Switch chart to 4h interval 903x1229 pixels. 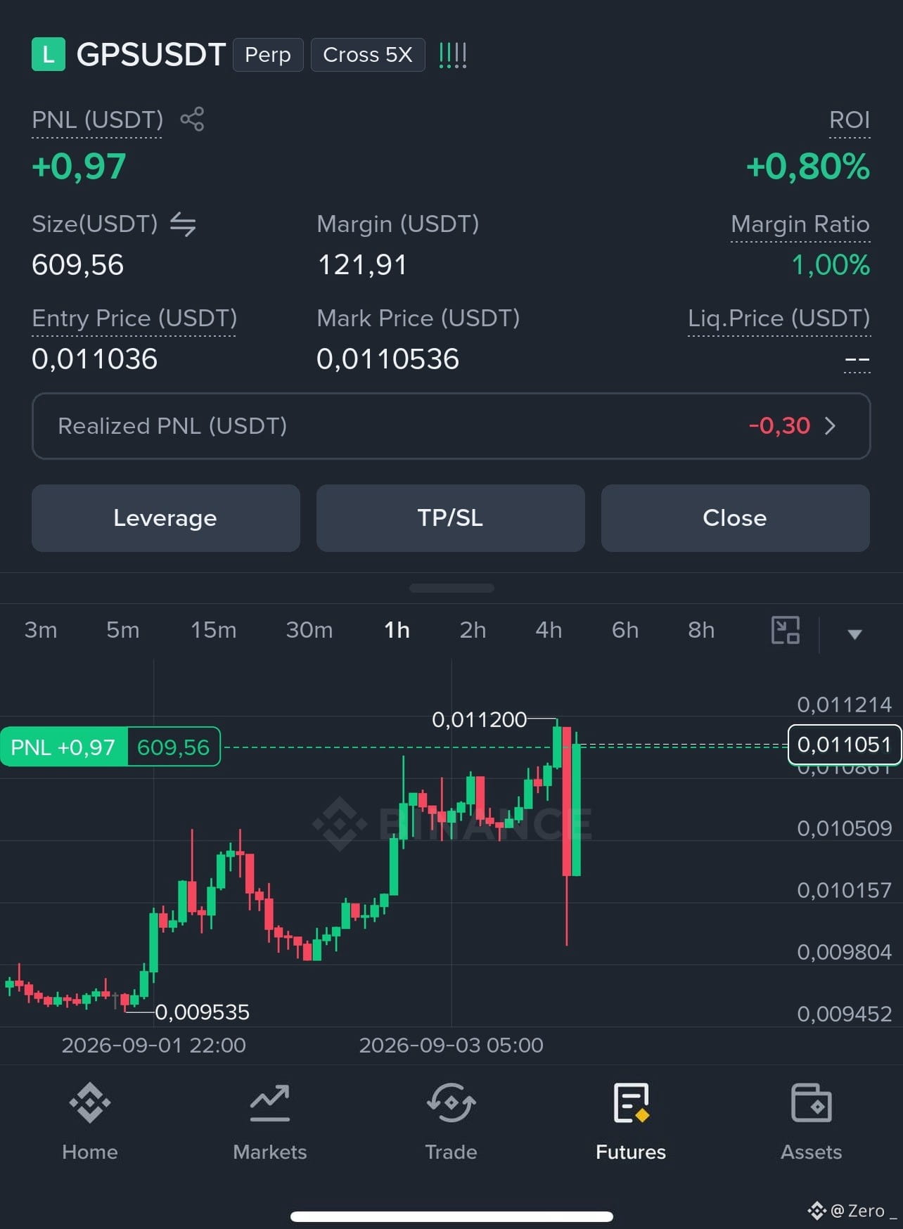coord(549,630)
